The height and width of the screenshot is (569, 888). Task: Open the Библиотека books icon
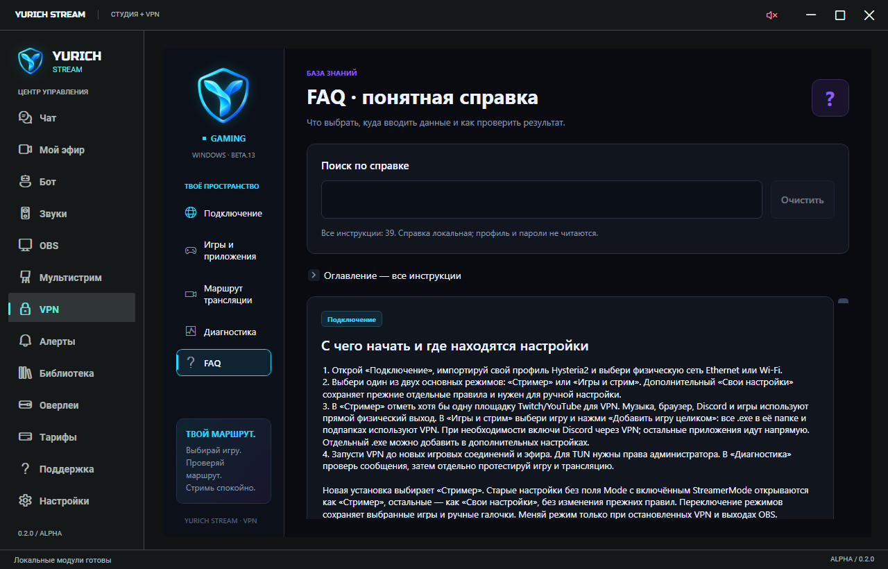click(26, 373)
